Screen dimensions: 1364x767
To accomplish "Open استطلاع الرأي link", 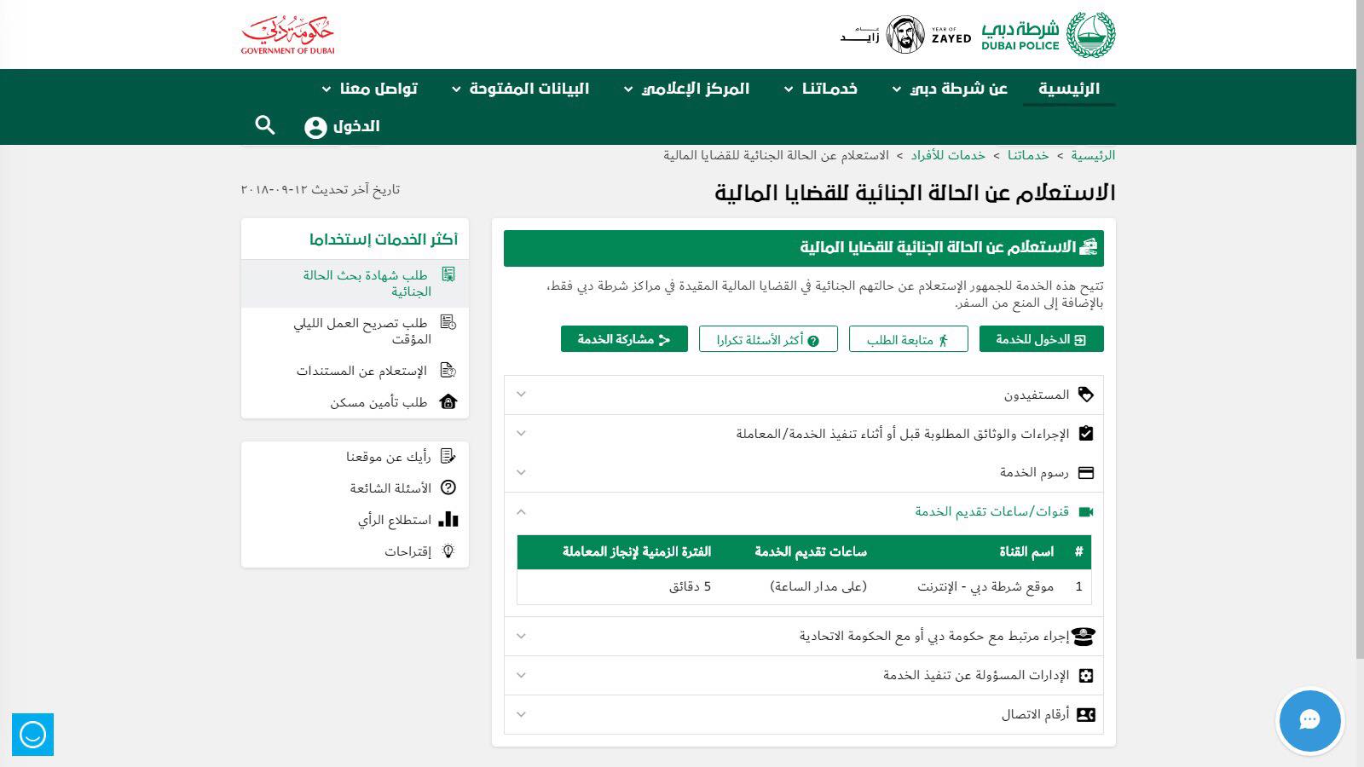I will (x=395, y=520).
